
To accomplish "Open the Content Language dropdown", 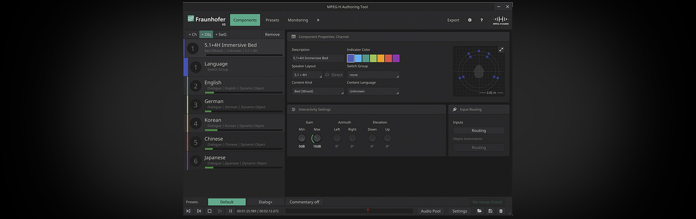I will click(373, 91).
